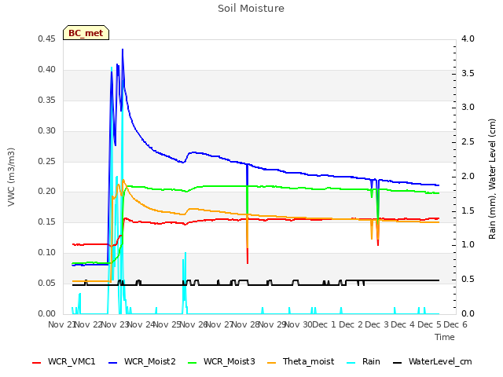Toggle the WaterLevel_cm legend entry
Viewport: 503px width, 377px height.
click(x=432, y=361)
